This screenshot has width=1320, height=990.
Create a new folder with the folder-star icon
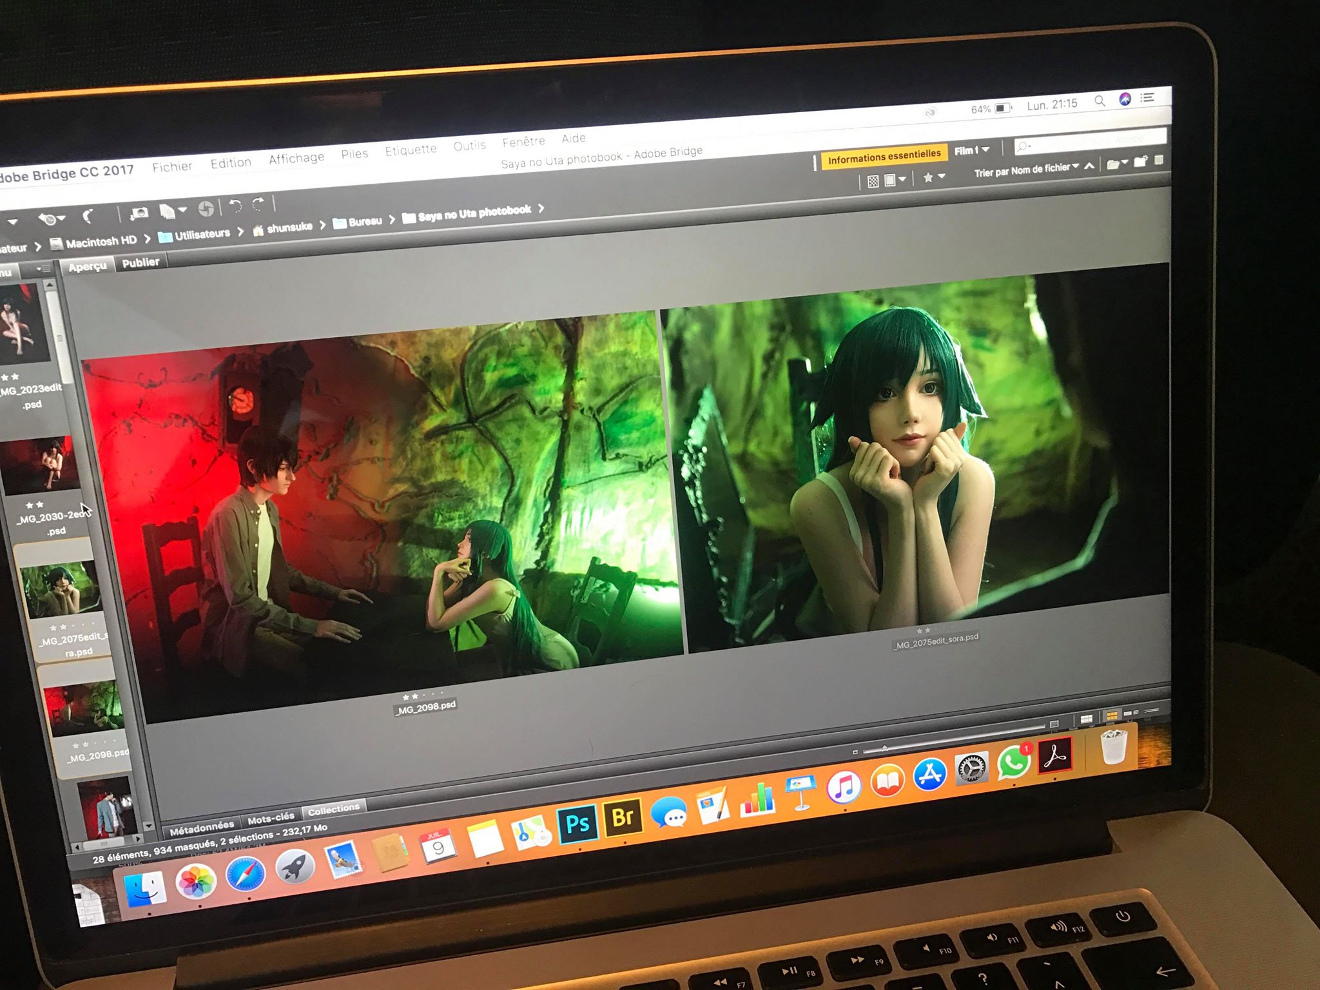[1140, 161]
